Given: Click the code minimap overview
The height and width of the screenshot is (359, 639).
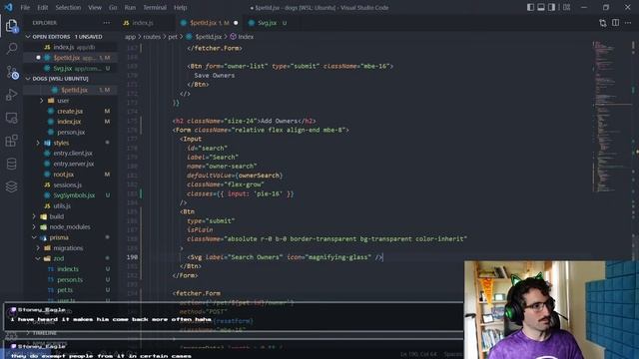Looking at the screenshot, I should click(x=611, y=118).
